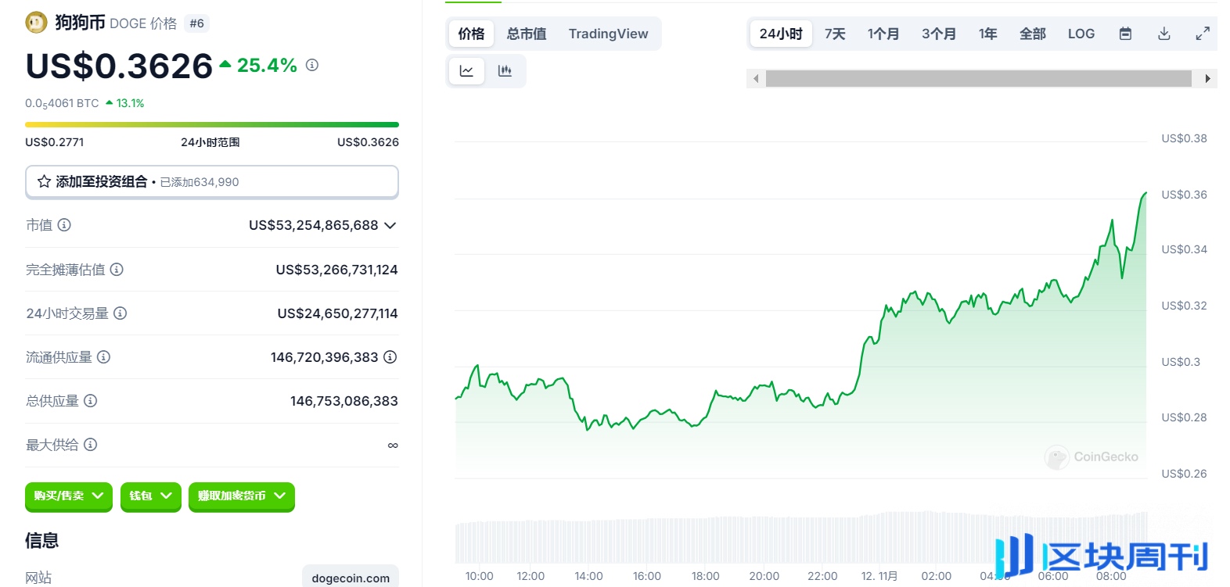Show fully diluted valuation info icon

(117, 270)
